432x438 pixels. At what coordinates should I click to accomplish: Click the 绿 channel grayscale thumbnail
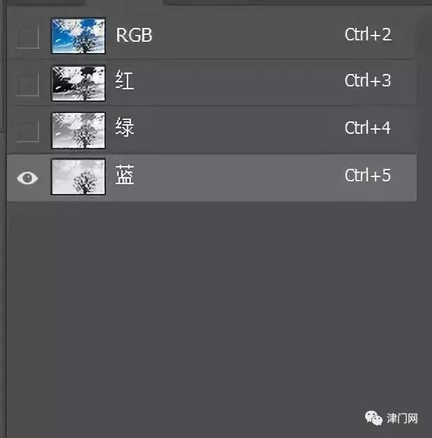click(x=78, y=130)
